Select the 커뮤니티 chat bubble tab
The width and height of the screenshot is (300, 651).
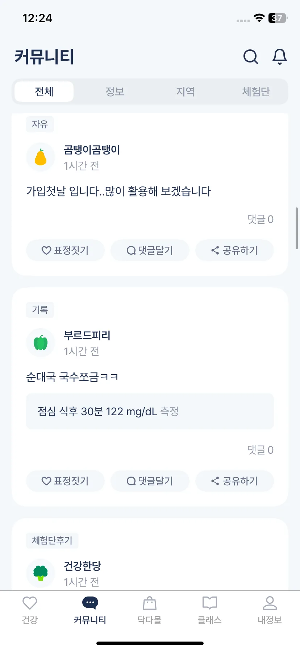click(90, 610)
